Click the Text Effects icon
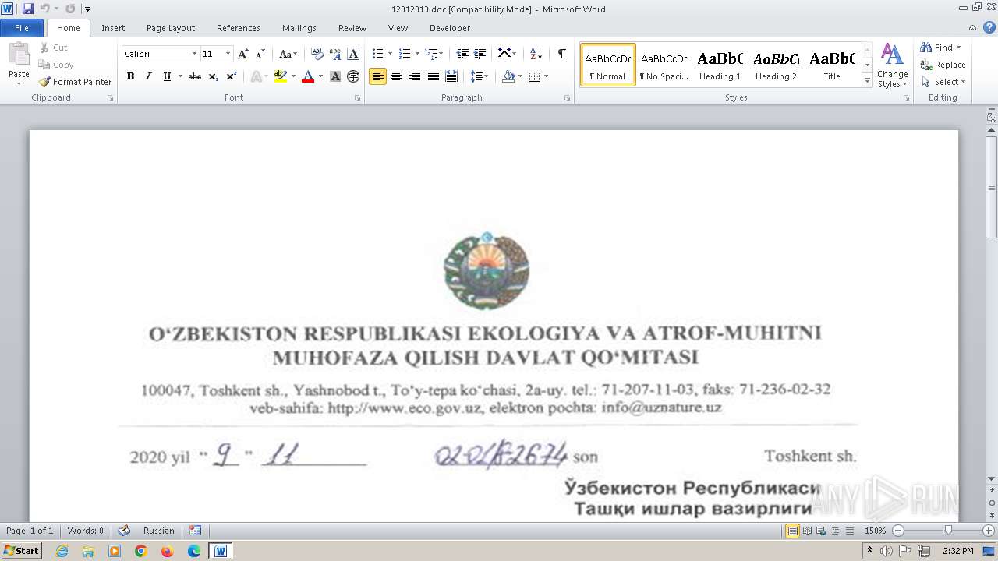Viewport: 998px width, 561px height. 256,76
